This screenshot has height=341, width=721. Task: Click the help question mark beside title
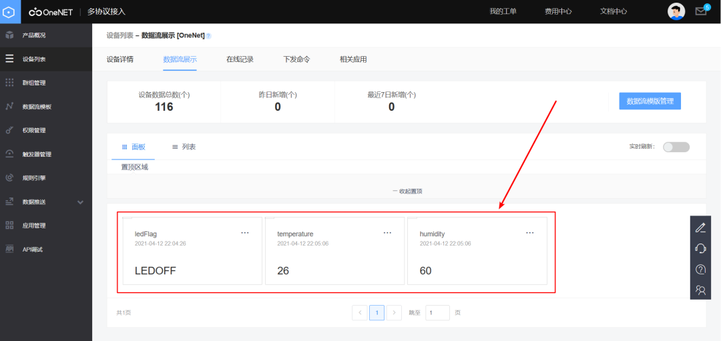(208, 36)
